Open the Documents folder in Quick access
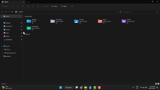 [x=57, y=21]
